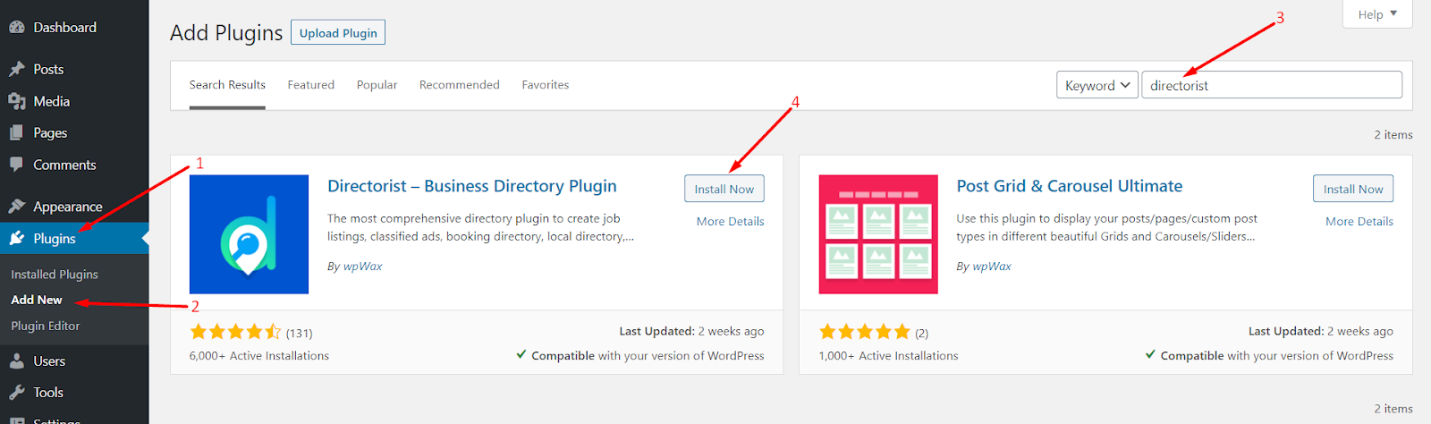Open More Details for Directorist

(x=731, y=221)
